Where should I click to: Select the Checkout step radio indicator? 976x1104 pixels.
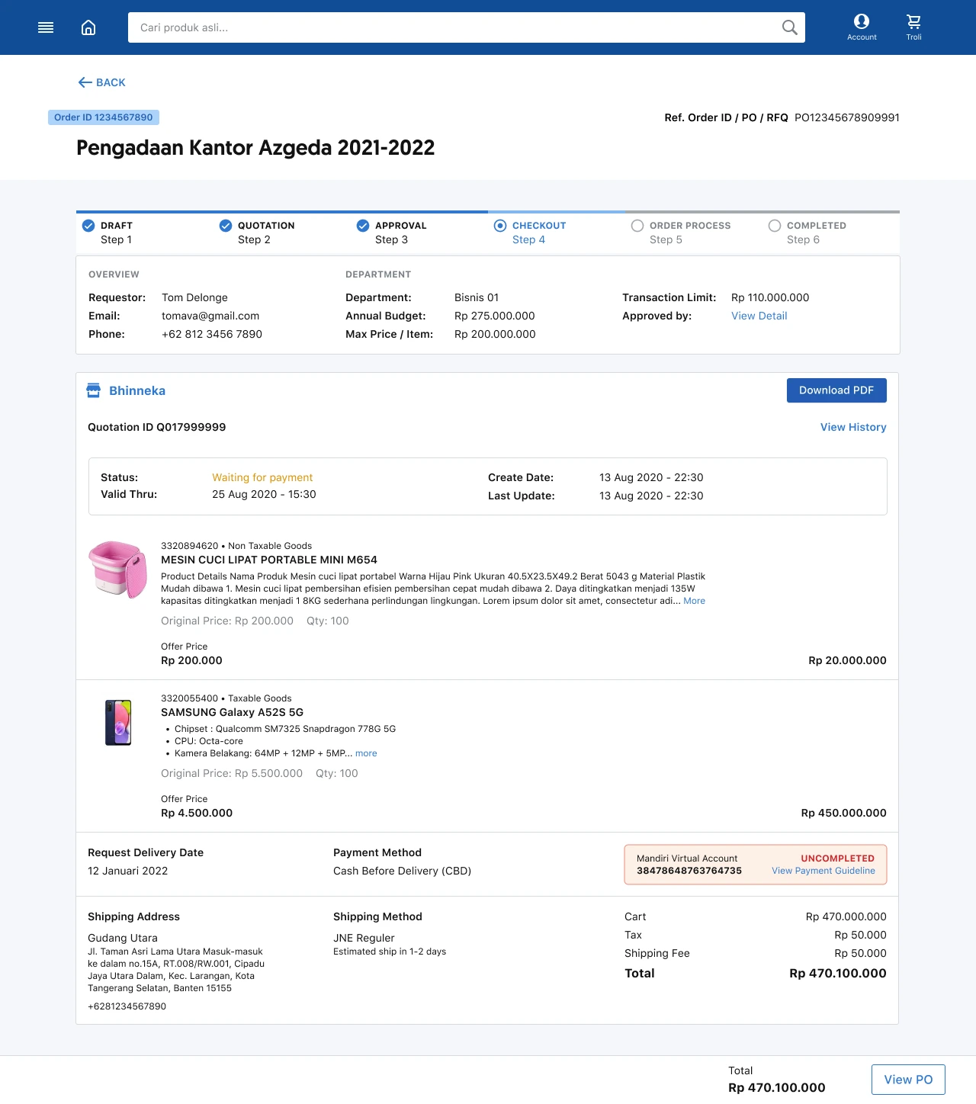[500, 226]
